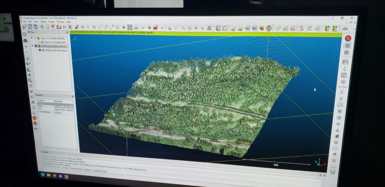Image resolution: width=385 pixels, height=187 pixels.
Task: Click the red S-shaped plugin icon
Action: (x=301, y=29)
